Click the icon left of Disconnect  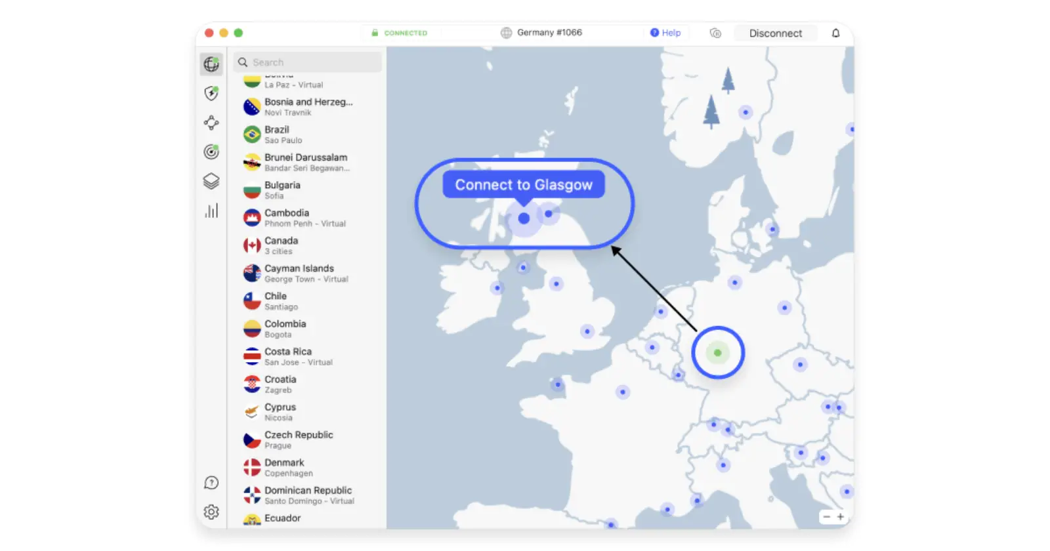715,33
